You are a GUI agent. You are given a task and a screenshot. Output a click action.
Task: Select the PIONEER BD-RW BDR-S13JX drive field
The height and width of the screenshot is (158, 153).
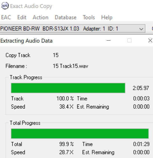pos(73,28)
